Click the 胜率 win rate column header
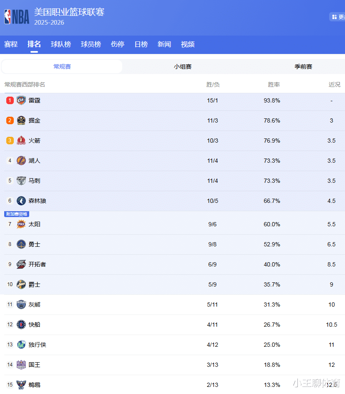345x394 pixels. click(x=274, y=84)
